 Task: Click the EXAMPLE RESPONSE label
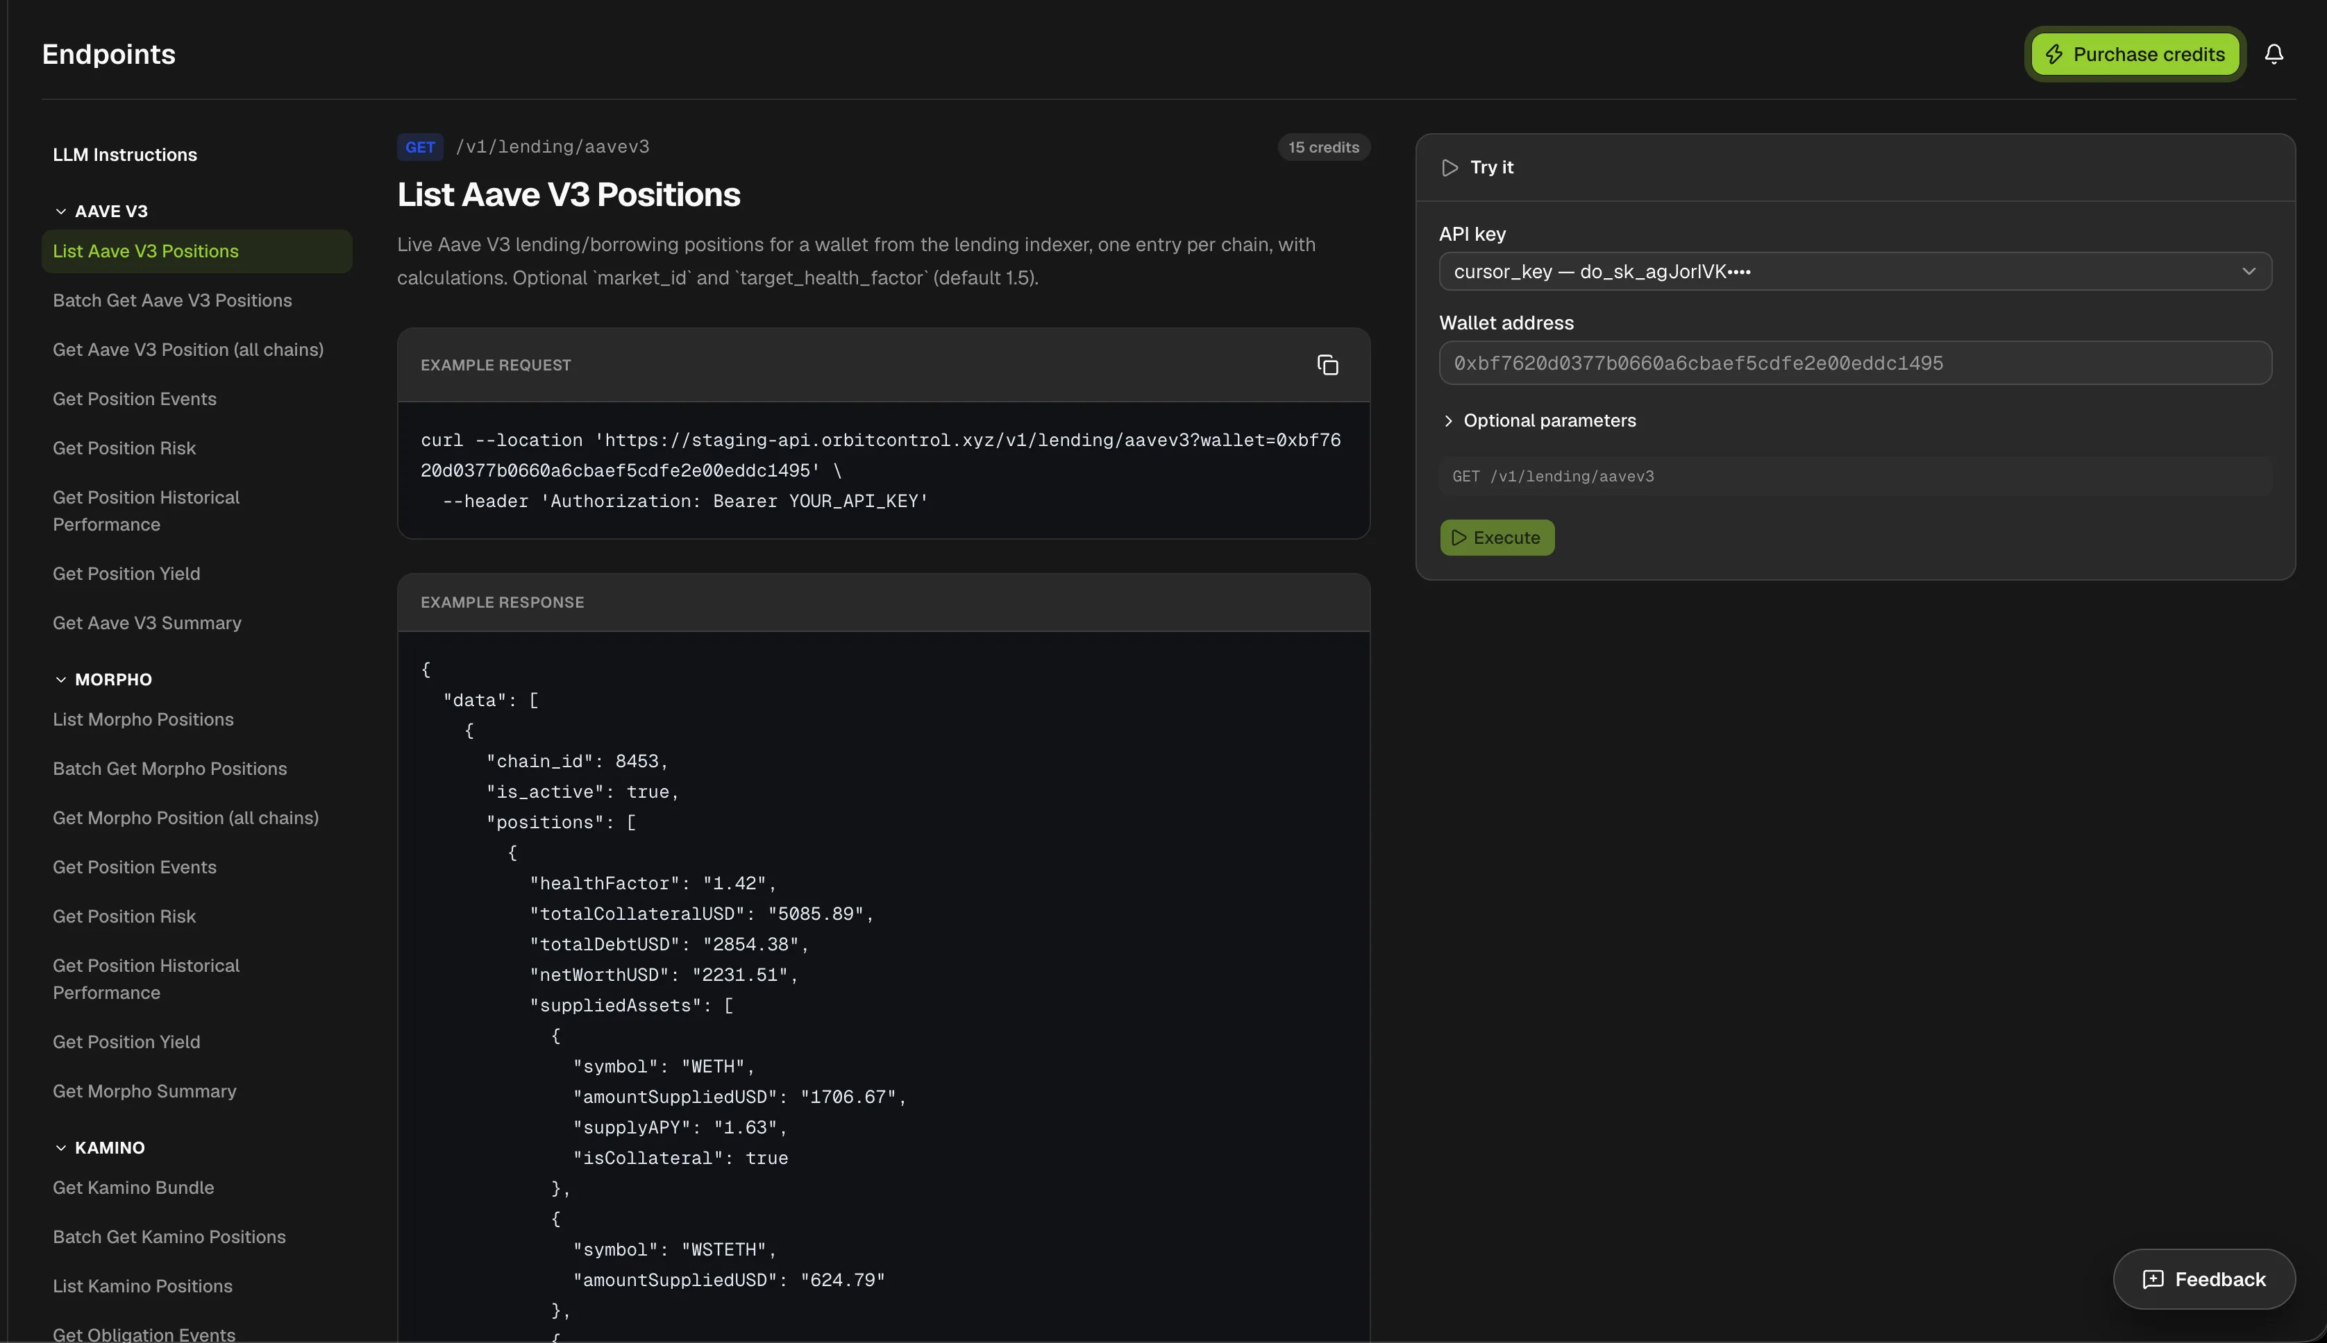pos(502,602)
